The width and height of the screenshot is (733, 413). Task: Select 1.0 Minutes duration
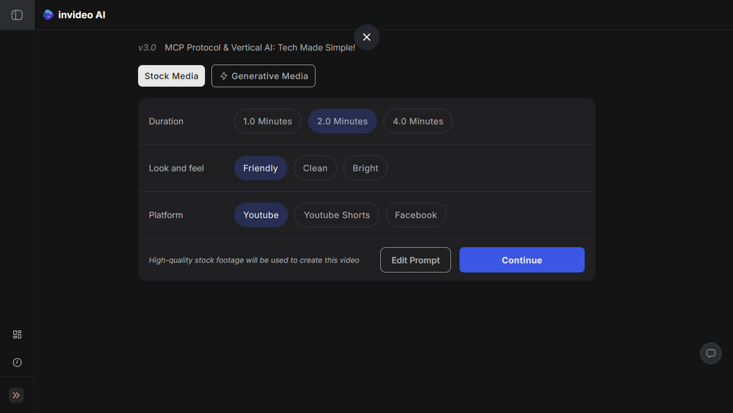268,121
